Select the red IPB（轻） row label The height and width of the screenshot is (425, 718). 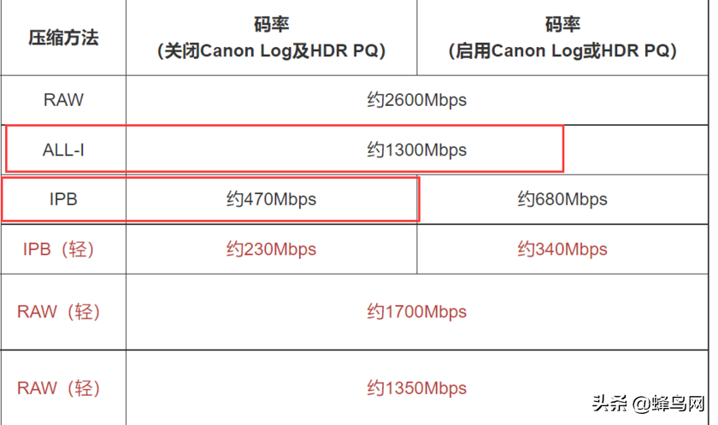(58, 250)
